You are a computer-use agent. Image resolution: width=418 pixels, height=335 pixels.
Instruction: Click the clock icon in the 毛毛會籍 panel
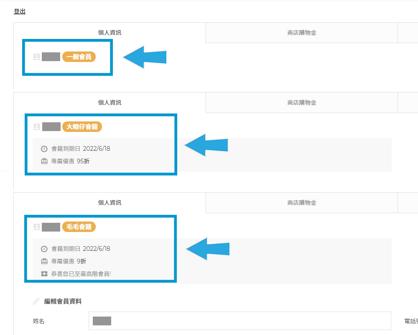pyautogui.click(x=44, y=249)
